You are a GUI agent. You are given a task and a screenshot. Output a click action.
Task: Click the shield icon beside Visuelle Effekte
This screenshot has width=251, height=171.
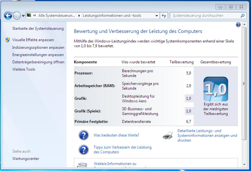[x=8, y=40]
